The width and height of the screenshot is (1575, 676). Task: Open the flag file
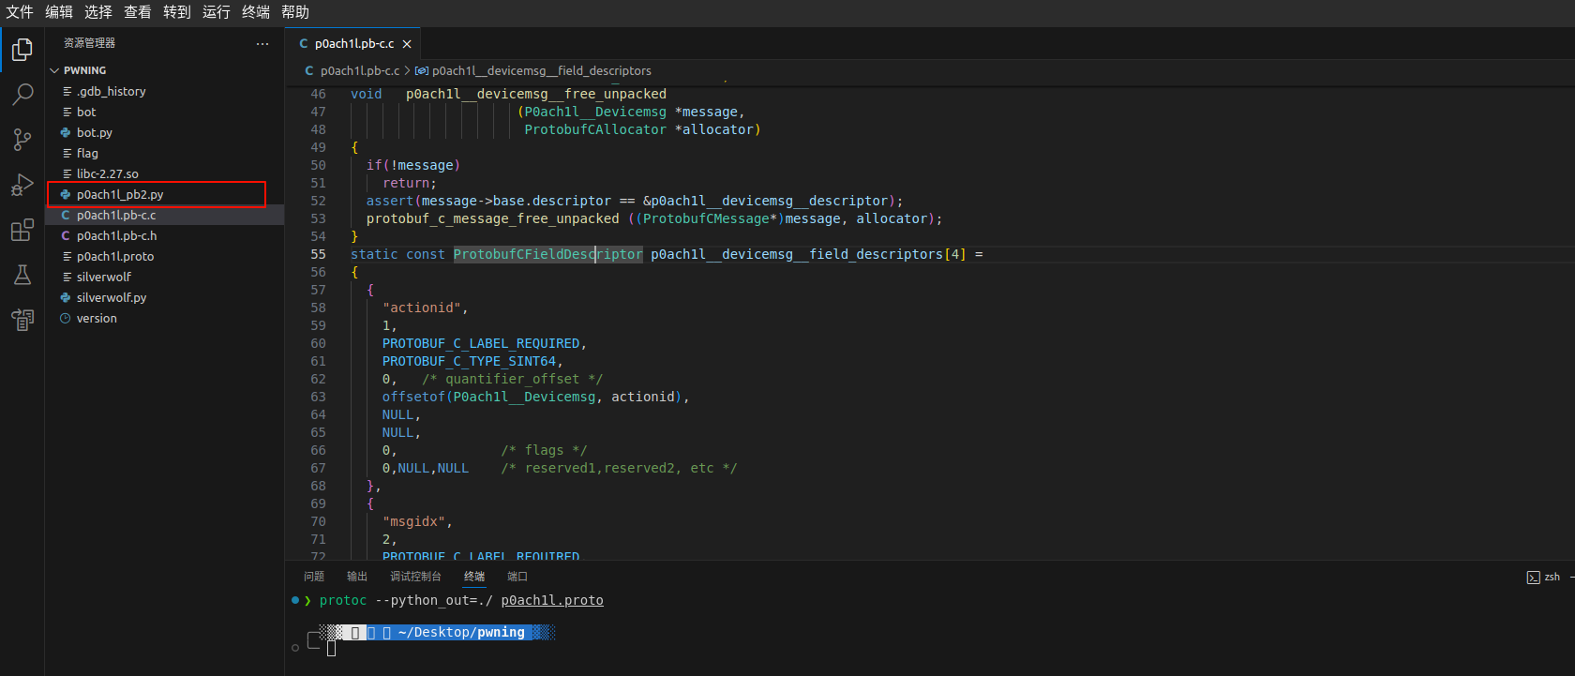pyautogui.click(x=165, y=153)
